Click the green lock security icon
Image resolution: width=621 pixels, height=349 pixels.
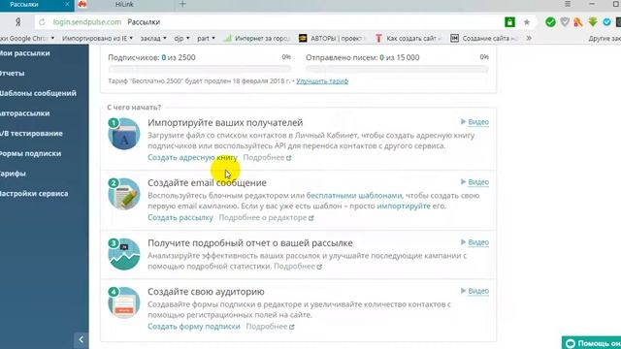coord(509,22)
